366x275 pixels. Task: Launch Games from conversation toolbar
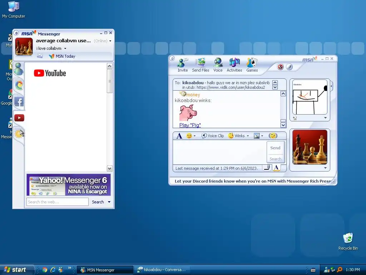coord(252,65)
